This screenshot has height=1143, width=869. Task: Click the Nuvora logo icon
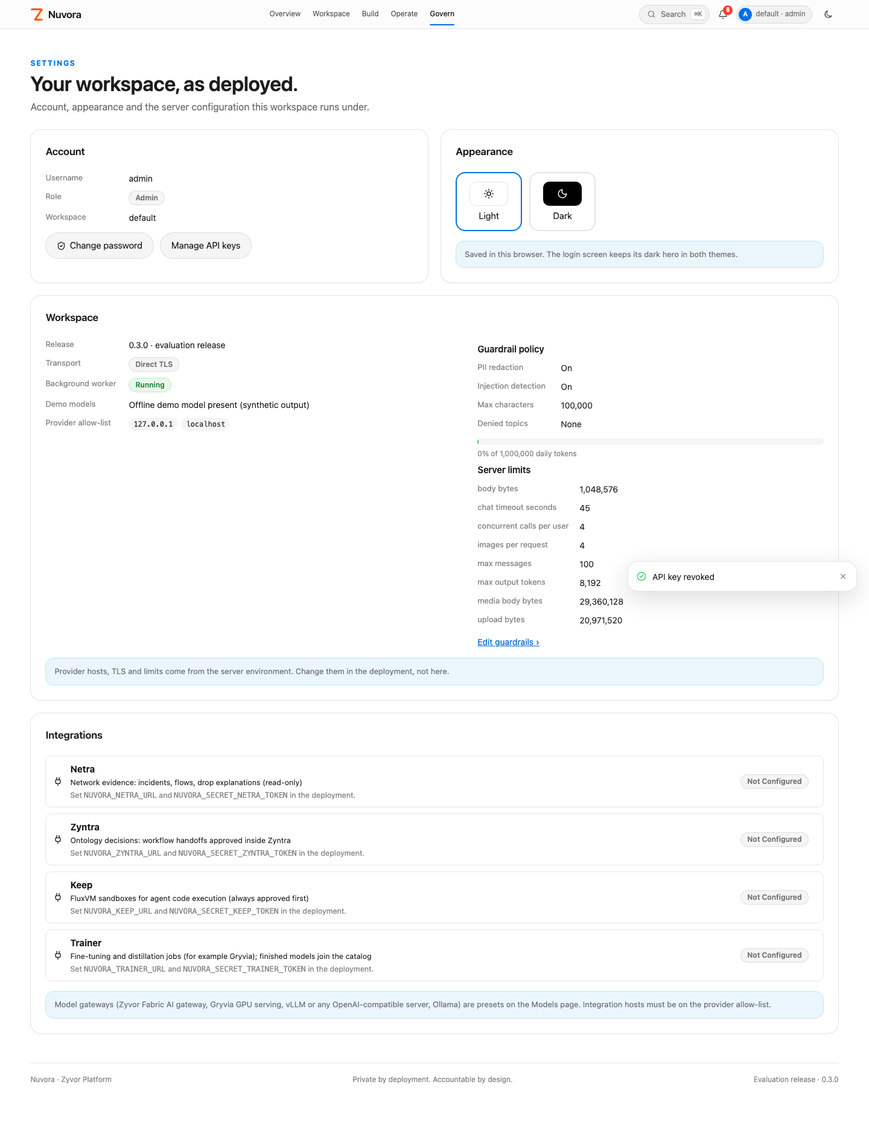pyautogui.click(x=37, y=14)
